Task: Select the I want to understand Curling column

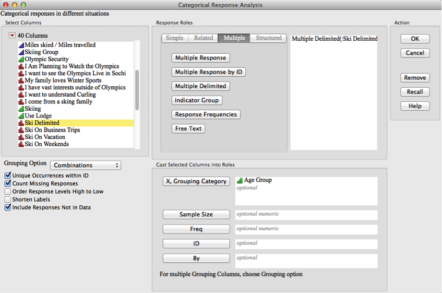Action: point(61,95)
